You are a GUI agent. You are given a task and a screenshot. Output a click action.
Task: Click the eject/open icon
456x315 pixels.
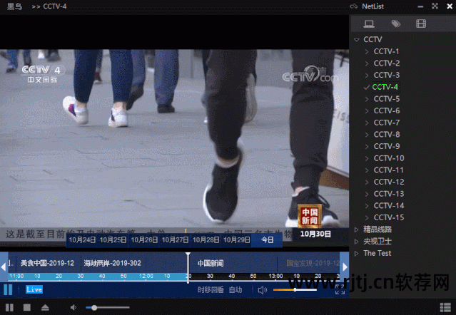point(45,307)
